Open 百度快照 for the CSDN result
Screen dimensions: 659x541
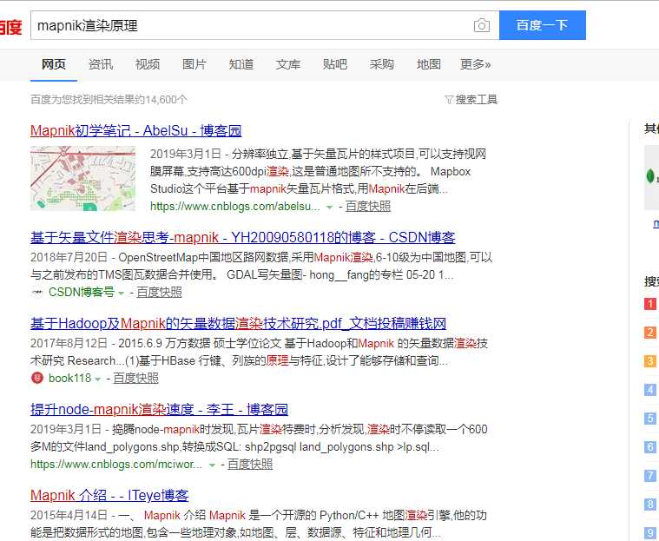159,292
